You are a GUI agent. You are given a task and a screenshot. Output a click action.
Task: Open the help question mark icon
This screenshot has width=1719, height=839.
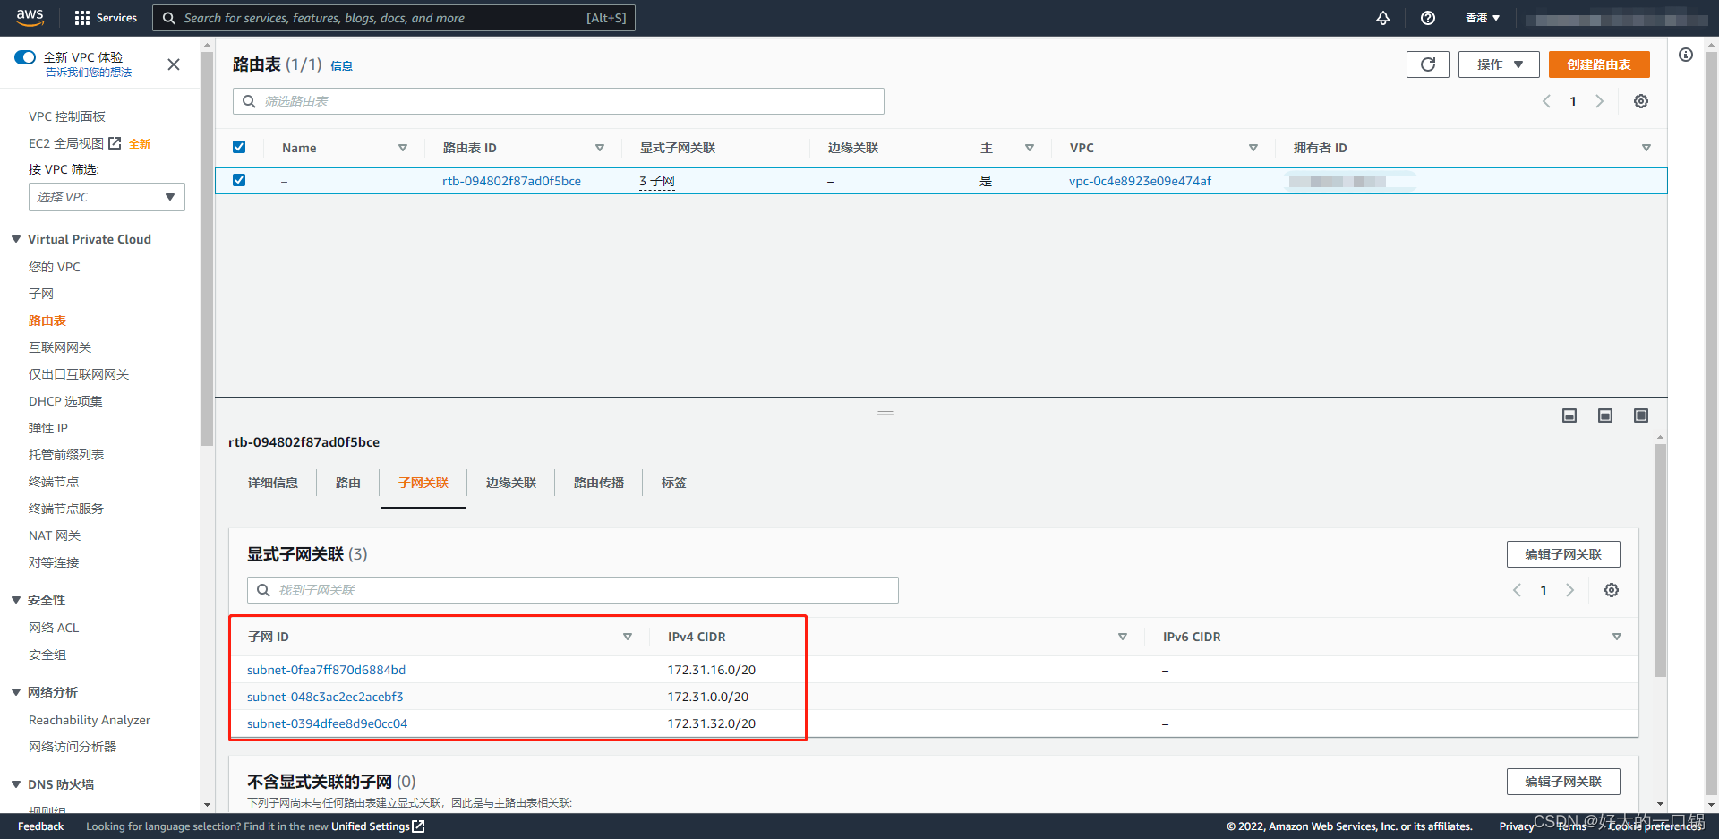point(1428,18)
